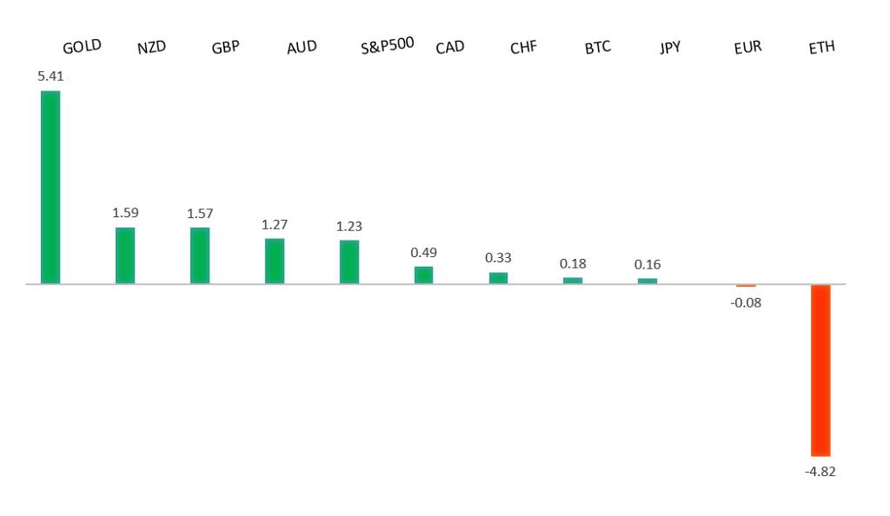Click the 1.23 data label
This screenshot has height=516, width=890.
[349, 226]
